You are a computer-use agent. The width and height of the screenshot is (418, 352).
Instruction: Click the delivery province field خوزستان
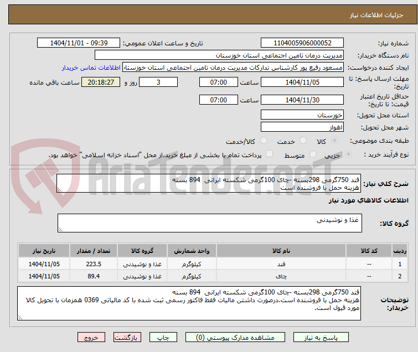click(302, 115)
